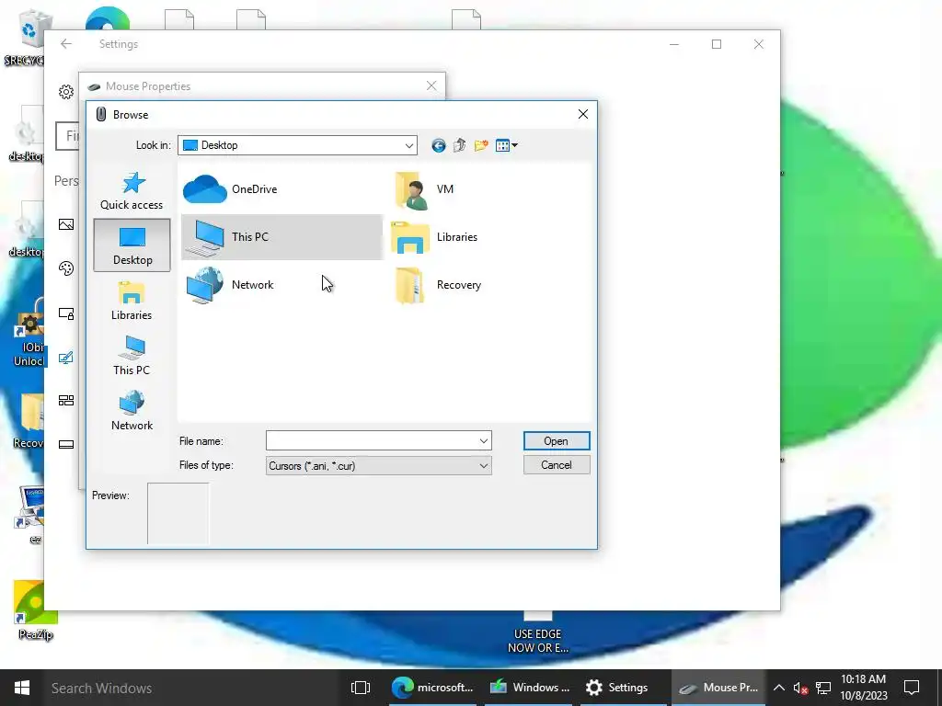The width and height of the screenshot is (942, 706).
Task: Open Lock screen icon in Settings sidebar
Action: click(66, 313)
